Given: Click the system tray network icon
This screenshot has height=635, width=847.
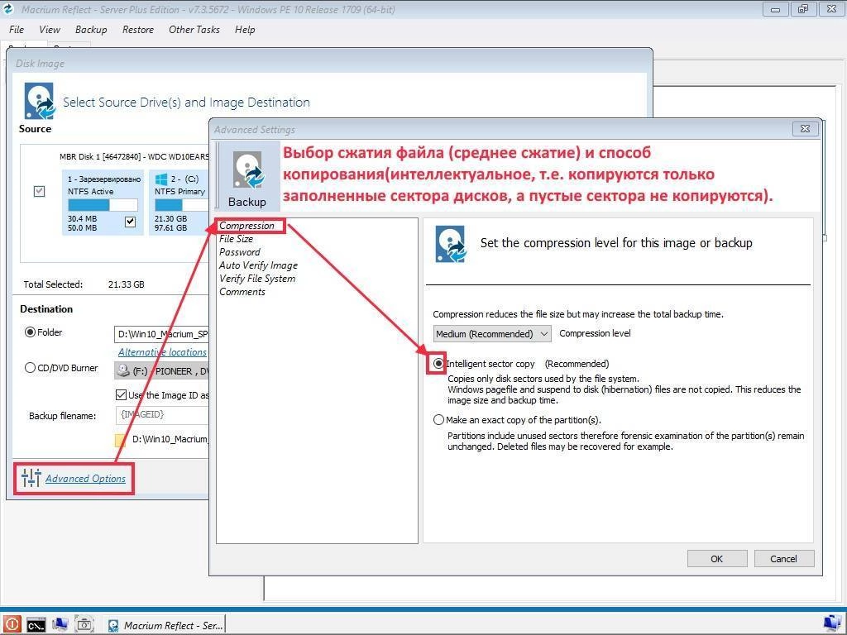Looking at the screenshot, I should [832, 624].
